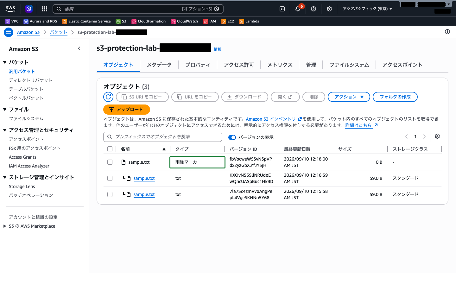The width and height of the screenshot is (456, 285).
Task: Launch CloudShell from the top bar
Action: [282, 9]
